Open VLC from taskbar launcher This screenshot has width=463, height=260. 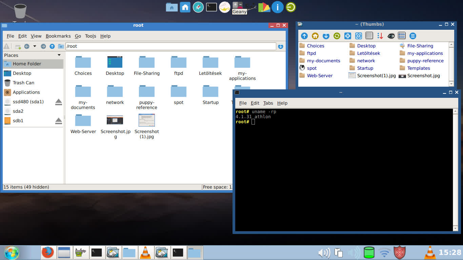[x=145, y=253]
